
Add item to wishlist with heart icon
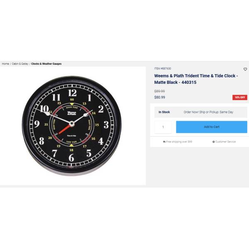pos(245,69)
